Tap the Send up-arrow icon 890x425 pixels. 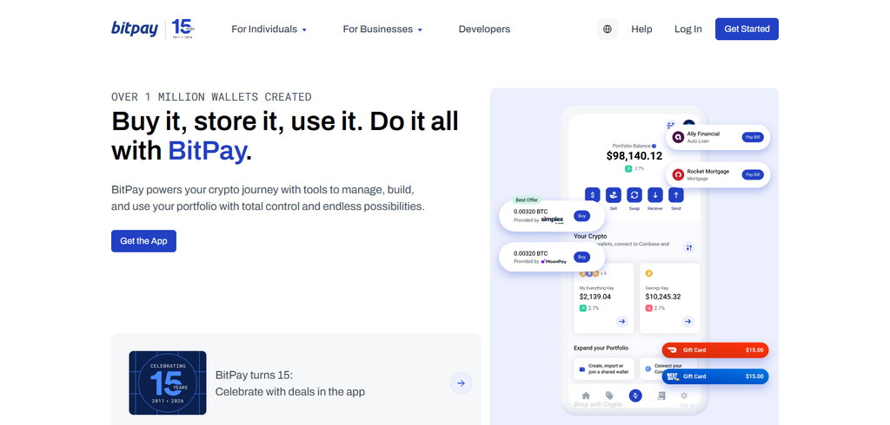(676, 195)
